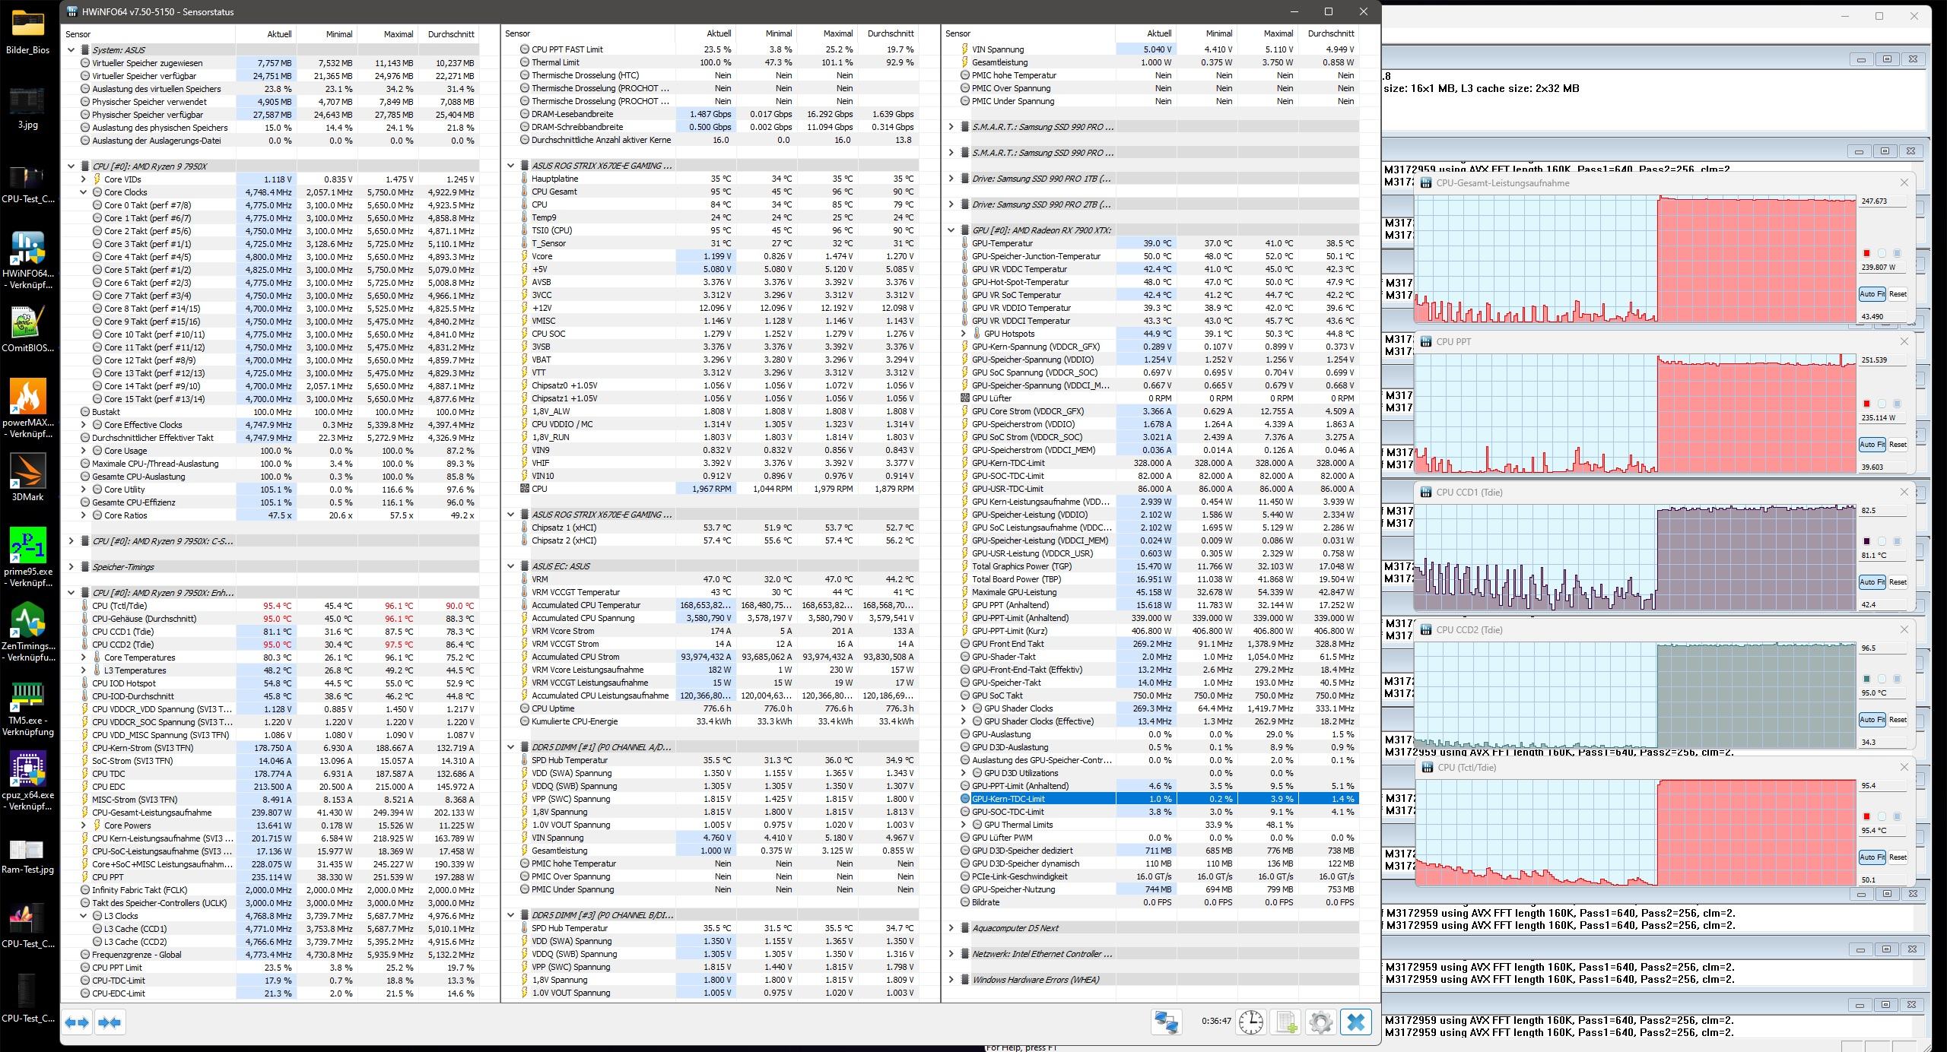Click the remote network monitoring icon

pyautogui.click(x=1166, y=1022)
